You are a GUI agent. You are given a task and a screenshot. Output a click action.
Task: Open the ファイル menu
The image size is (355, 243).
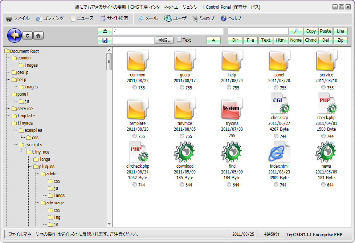(x=18, y=18)
